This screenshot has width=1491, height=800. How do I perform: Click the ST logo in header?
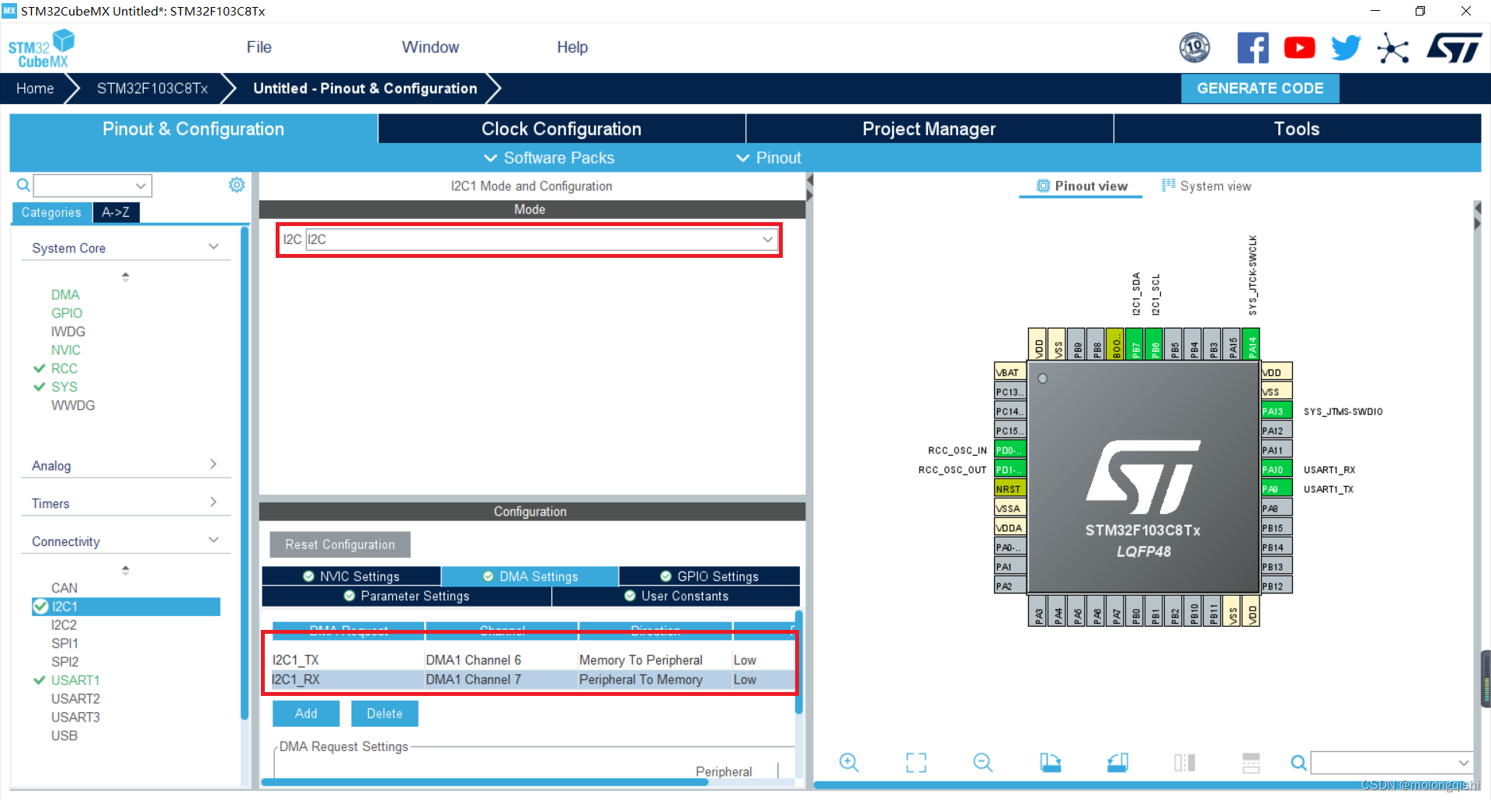[x=1455, y=47]
